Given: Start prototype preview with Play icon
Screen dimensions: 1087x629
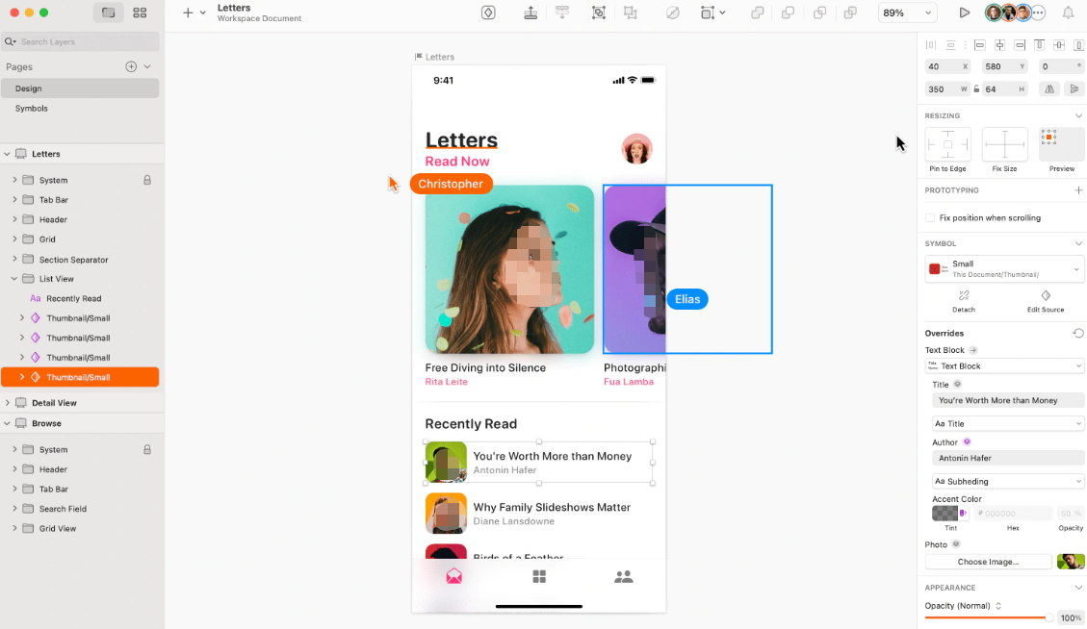Looking at the screenshot, I should 965,13.
